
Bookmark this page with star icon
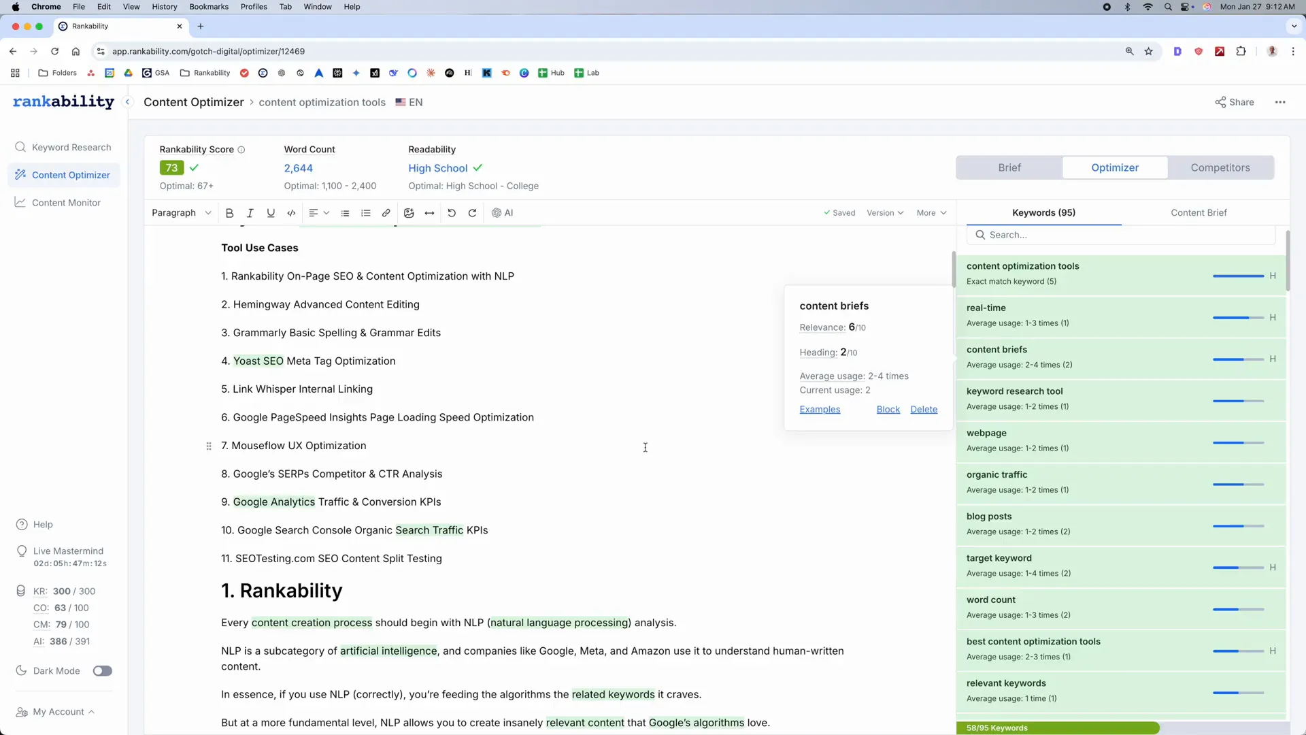click(x=1149, y=51)
